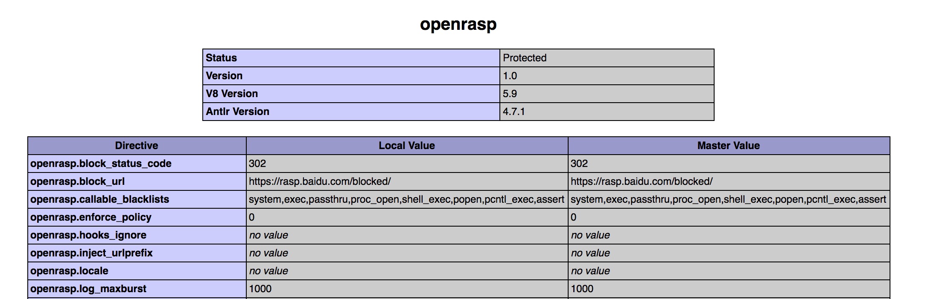This screenshot has height=299, width=928.
Task: Click the Antlr Version label
Action: click(237, 112)
